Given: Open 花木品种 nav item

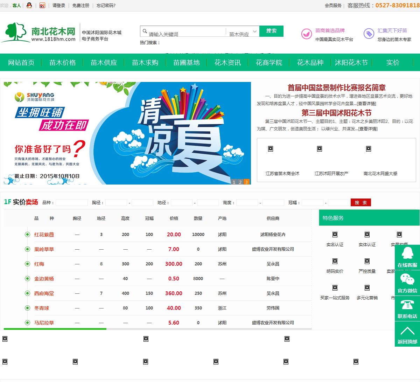Looking at the screenshot, I should 310,62.
